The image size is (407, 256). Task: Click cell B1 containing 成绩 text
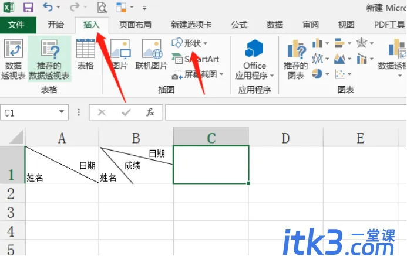pyautogui.click(x=136, y=165)
